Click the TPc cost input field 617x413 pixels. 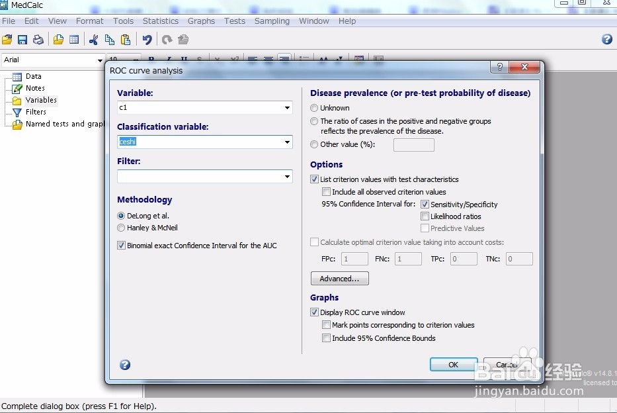[x=464, y=259]
